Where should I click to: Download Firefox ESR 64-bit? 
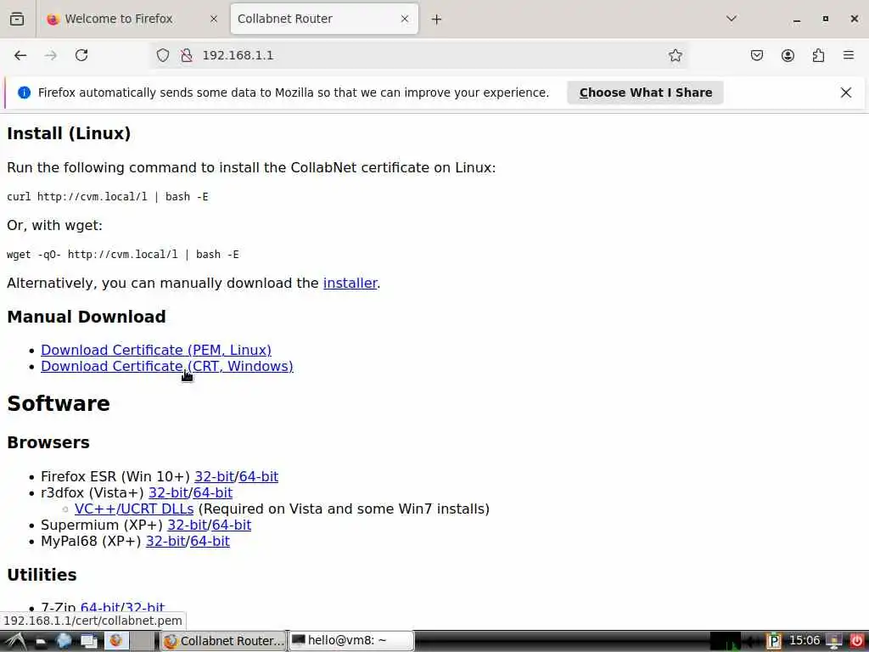point(259,477)
